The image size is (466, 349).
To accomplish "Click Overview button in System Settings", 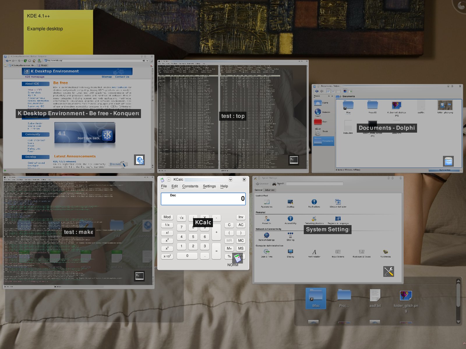I will [262, 184].
